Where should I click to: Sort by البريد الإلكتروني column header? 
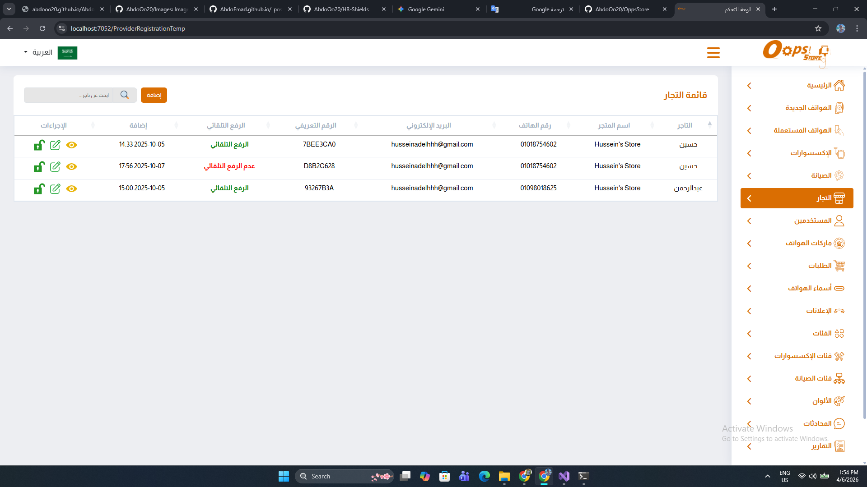pyautogui.click(x=429, y=125)
